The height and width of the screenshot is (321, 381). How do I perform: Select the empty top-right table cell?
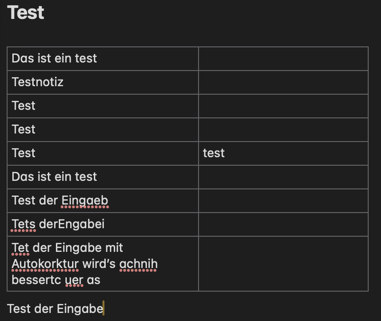(x=283, y=59)
